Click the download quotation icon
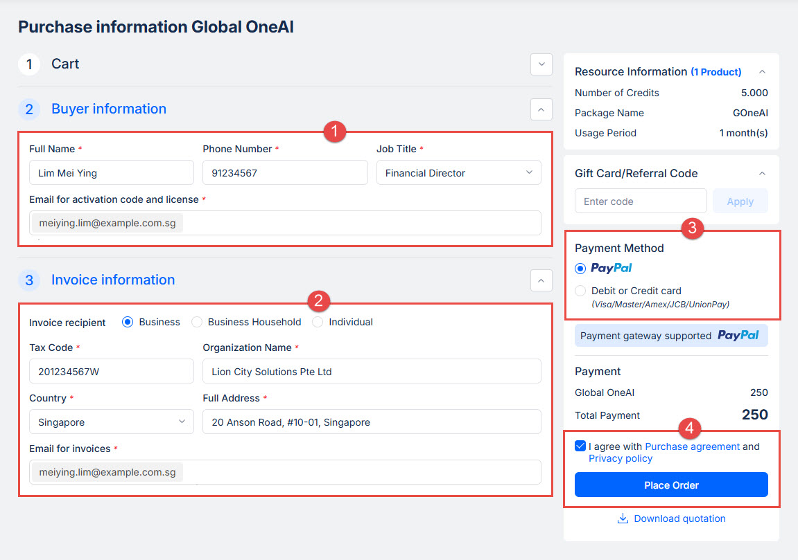798x560 pixels. [623, 518]
